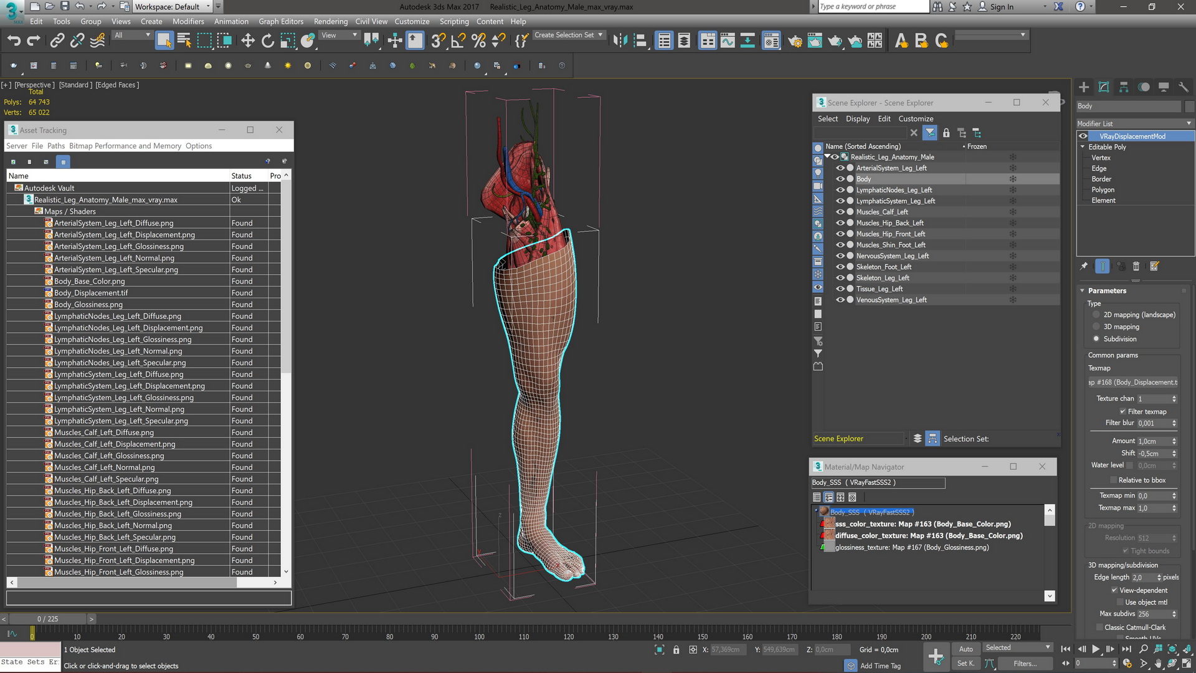This screenshot has width=1196, height=673.
Task: Click the Body_Displacement texmap button
Action: coord(1132,383)
